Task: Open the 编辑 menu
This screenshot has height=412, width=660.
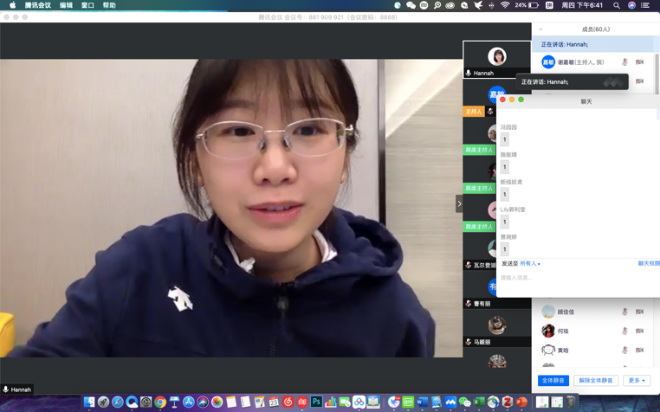Action: pos(66,5)
